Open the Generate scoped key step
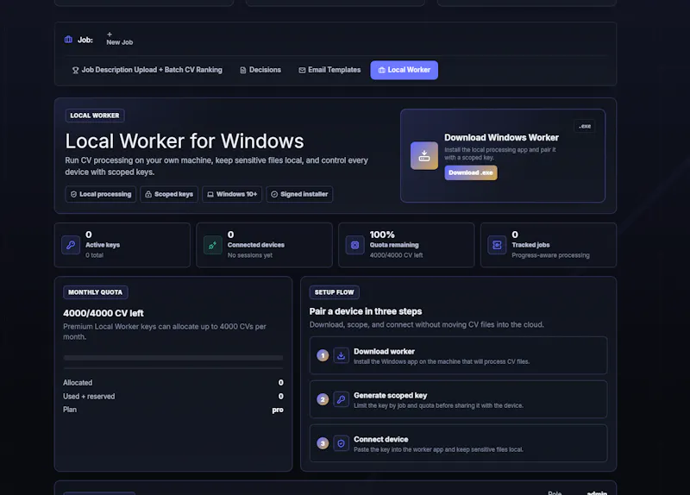690x495 pixels. 459,399
